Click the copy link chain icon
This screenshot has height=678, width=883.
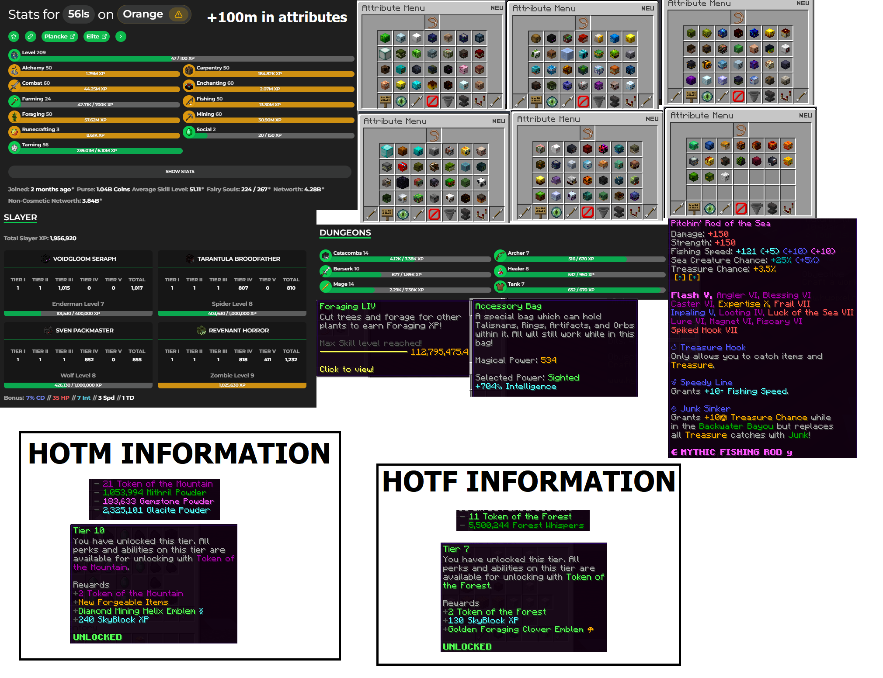click(30, 37)
